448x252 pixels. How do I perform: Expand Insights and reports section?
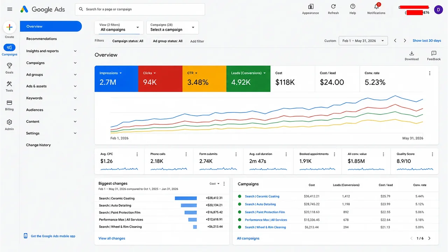[51, 51]
